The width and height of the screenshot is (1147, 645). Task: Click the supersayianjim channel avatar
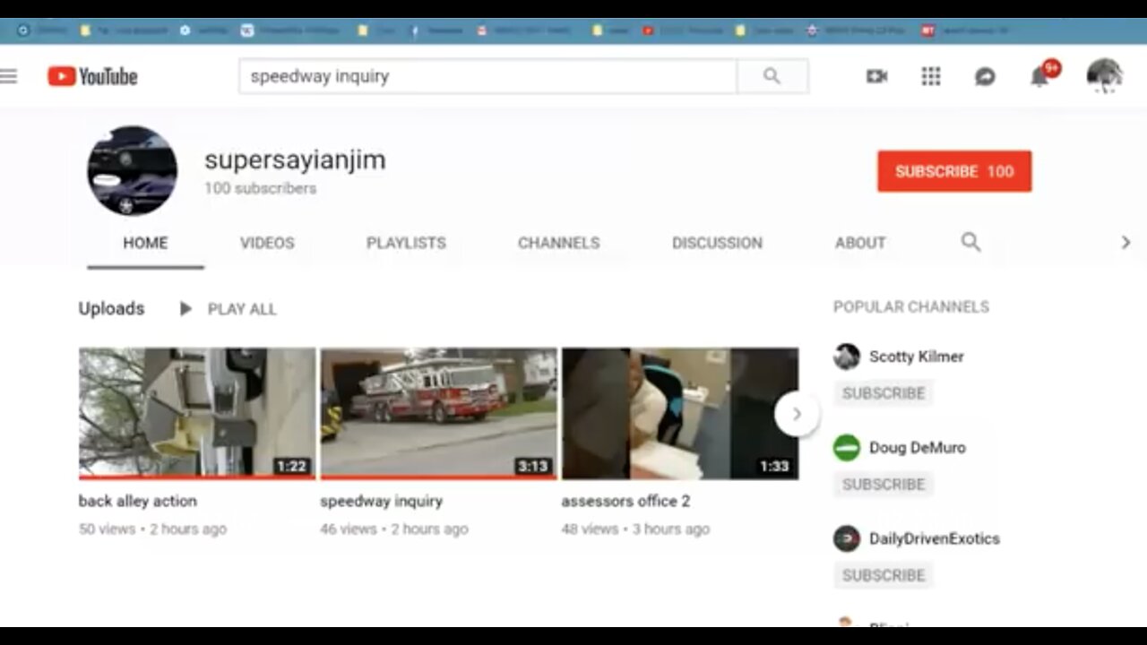click(x=132, y=170)
